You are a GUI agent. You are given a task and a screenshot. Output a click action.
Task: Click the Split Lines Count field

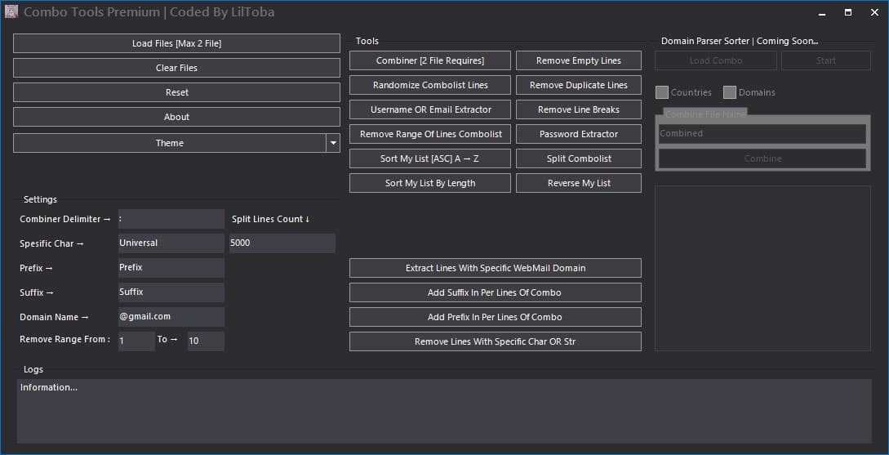(x=282, y=243)
